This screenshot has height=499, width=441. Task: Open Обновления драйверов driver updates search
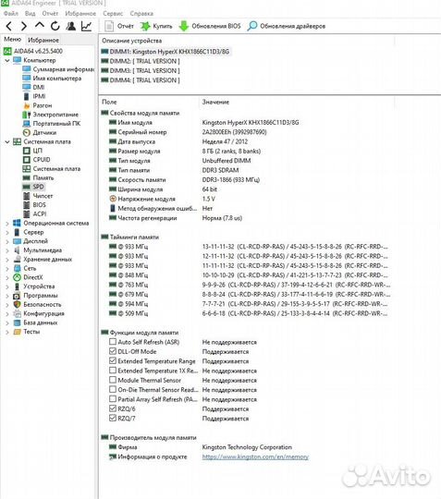(287, 26)
